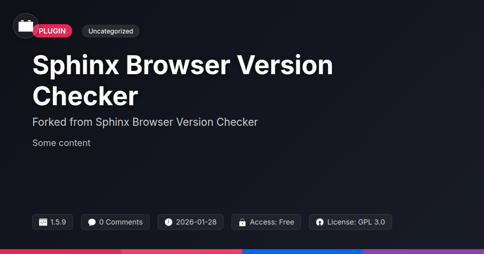Image resolution: width=484 pixels, height=254 pixels.
Task: Click the Some content description text
Action: pyautogui.click(x=61, y=143)
